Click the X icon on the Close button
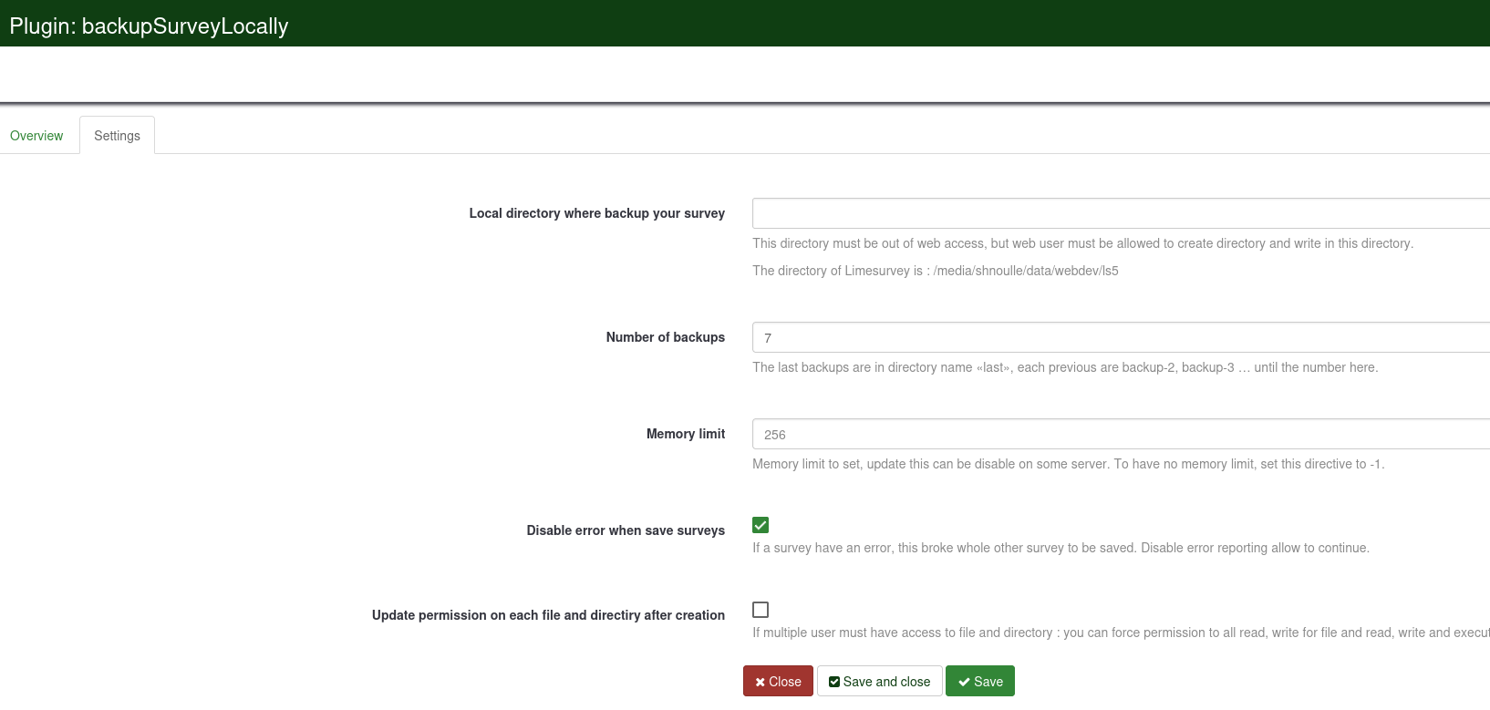 click(760, 682)
